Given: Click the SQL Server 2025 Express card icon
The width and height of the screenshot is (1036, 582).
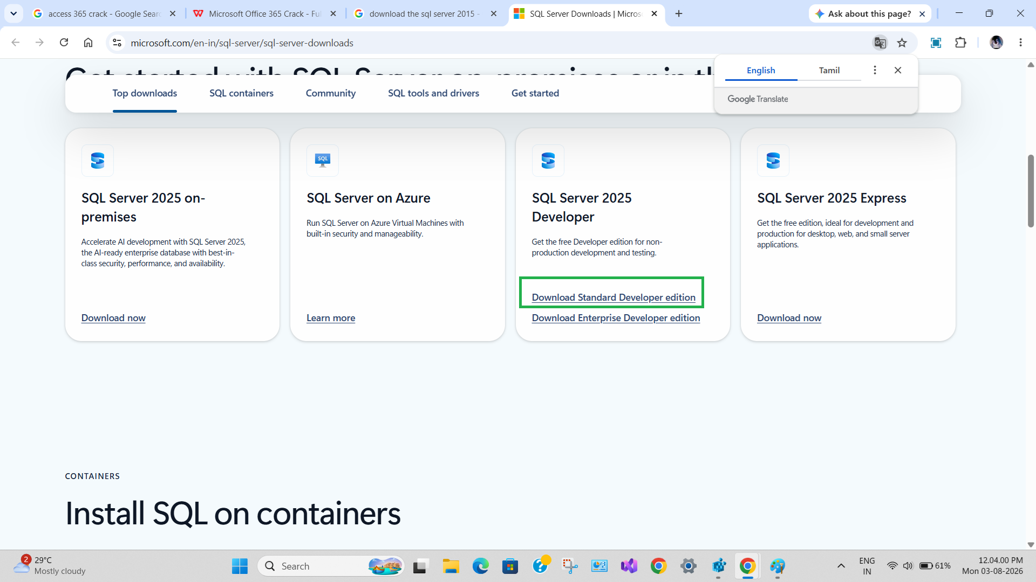Looking at the screenshot, I should (x=773, y=161).
